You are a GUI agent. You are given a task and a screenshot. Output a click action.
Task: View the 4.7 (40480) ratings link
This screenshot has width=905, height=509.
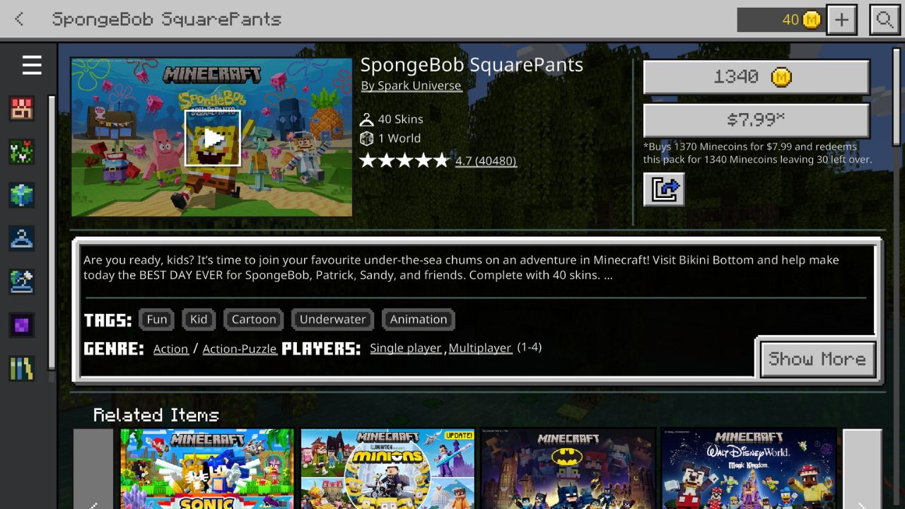486,160
